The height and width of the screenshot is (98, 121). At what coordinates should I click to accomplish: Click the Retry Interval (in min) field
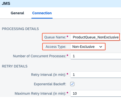pyautogui.click(x=96, y=75)
